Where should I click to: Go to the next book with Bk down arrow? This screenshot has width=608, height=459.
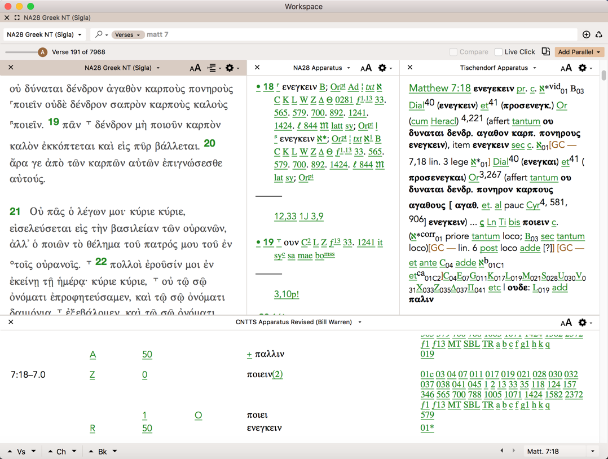pos(115,451)
